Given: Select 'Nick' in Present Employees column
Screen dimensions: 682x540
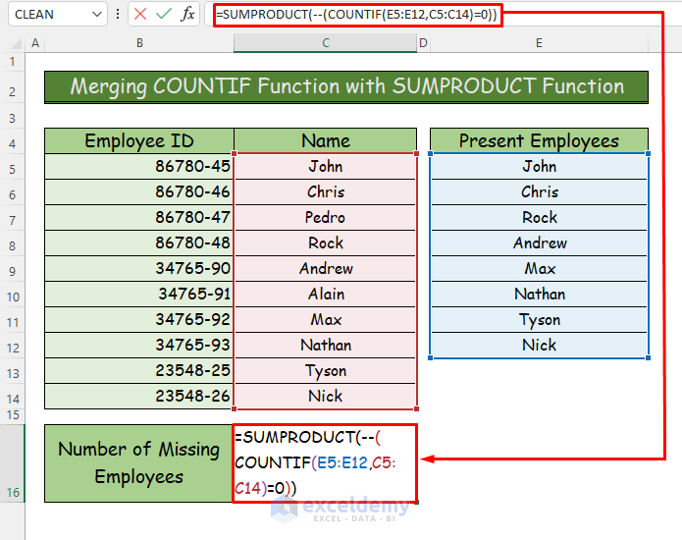Looking at the screenshot, I should coord(539,345).
